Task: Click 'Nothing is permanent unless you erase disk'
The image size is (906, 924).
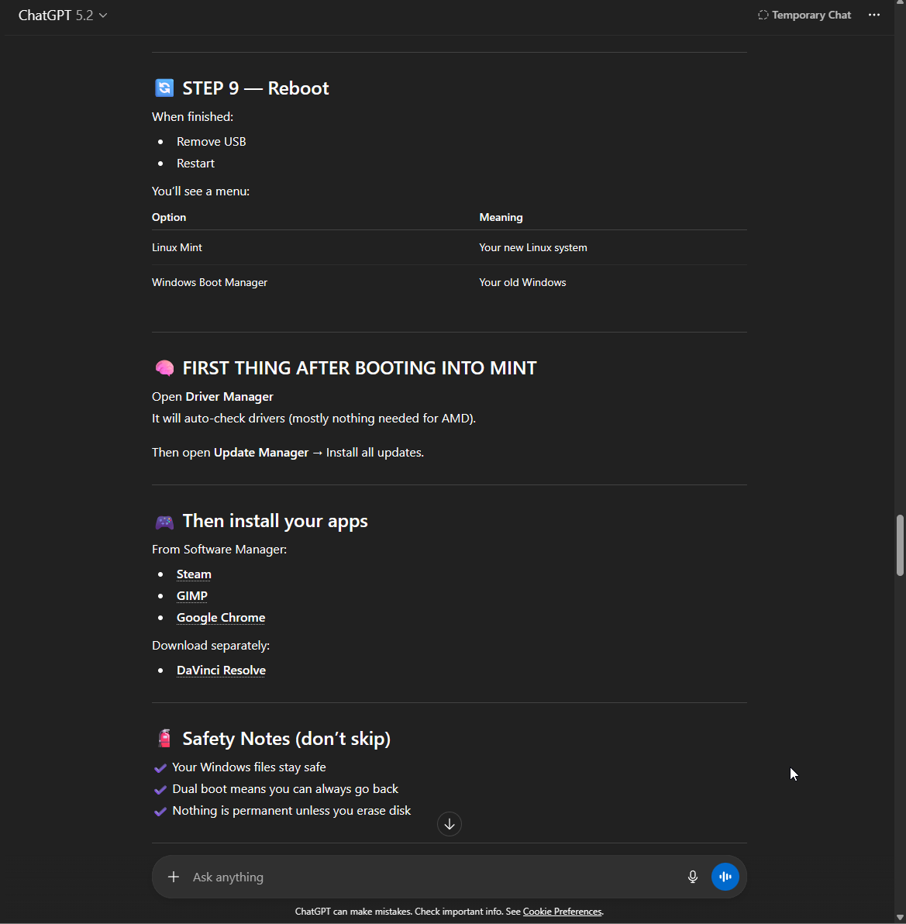Action: pyautogui.click(x=291, y=811)
